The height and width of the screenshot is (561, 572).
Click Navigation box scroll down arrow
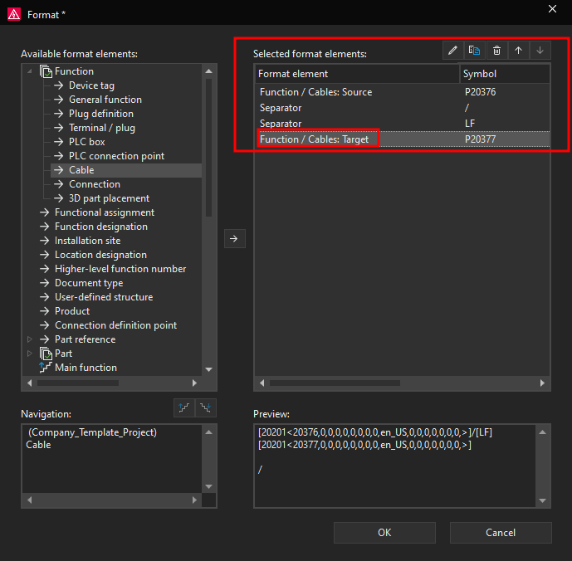[208, 486]
